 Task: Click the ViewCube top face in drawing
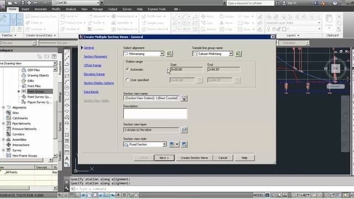[x=336, y=69]
